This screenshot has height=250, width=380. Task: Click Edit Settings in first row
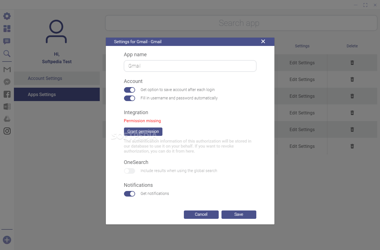302,63
